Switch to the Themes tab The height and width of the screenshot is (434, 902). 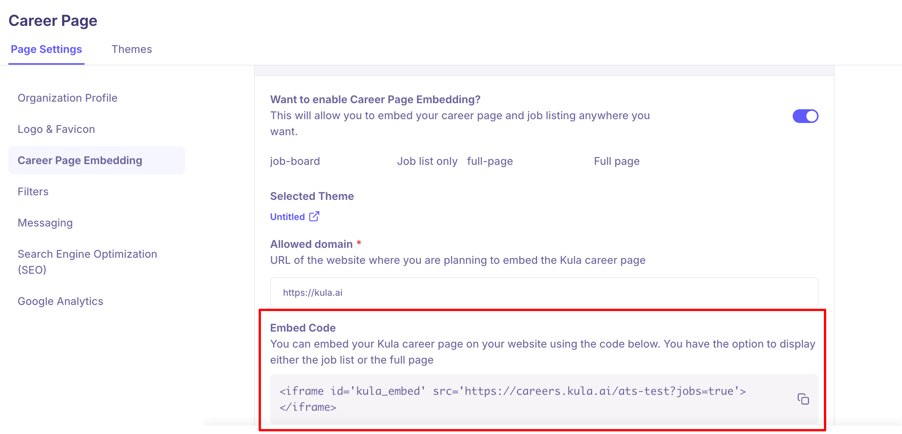131,49
